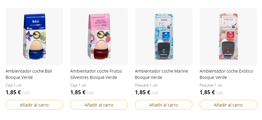Viewport: 262px width, 120px height.
Task: Add Ambientador coche Exótico to cart
Action: pyautogui.click(x=228, y=105)
